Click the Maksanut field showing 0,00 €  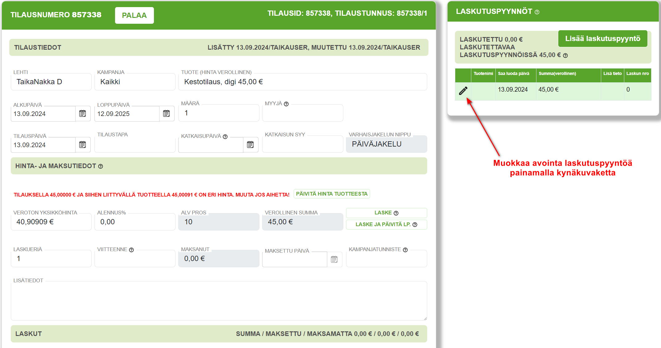click(219, 259)
